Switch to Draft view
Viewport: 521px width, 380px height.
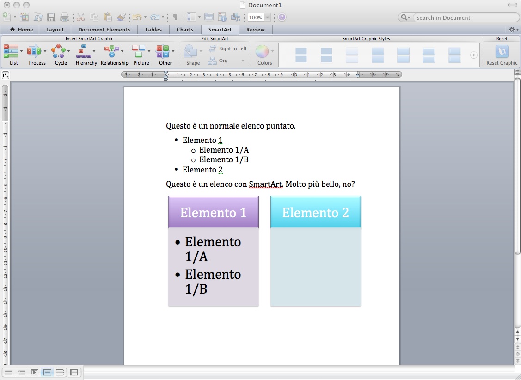[x=9, y=372]
